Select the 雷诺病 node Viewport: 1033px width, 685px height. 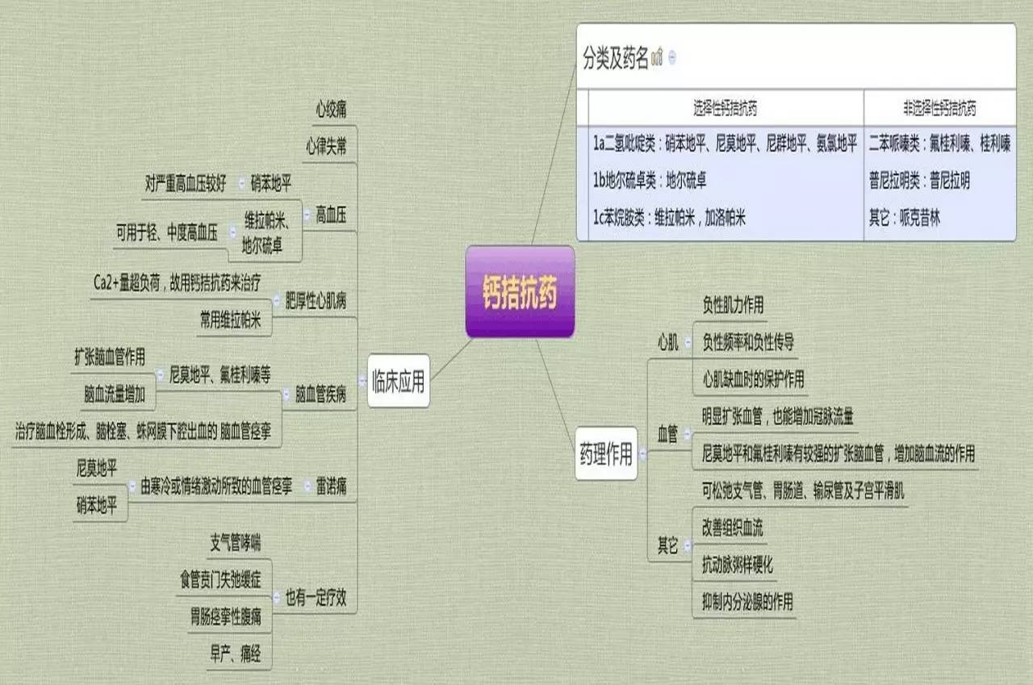tap(332, 486)
